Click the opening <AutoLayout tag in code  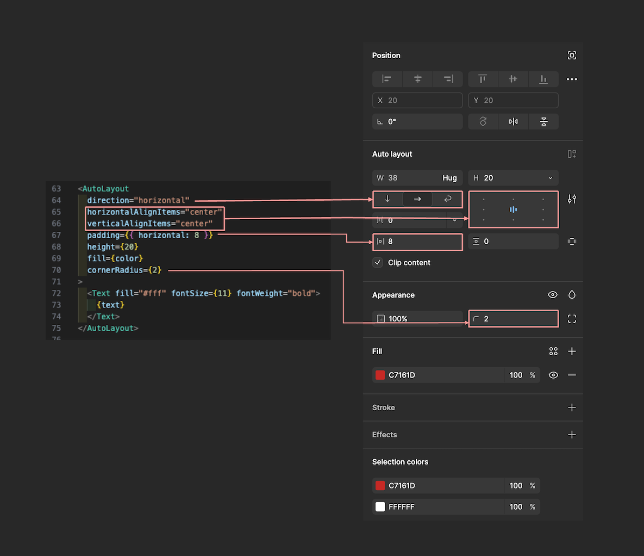(103, 189)
